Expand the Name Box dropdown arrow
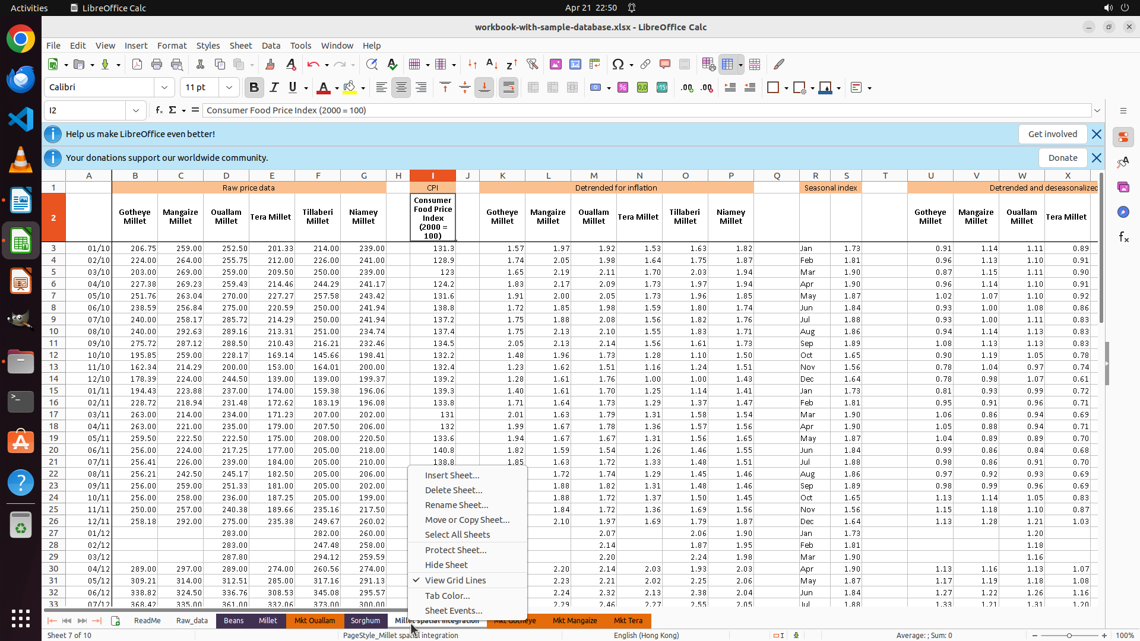 point(136,110)
